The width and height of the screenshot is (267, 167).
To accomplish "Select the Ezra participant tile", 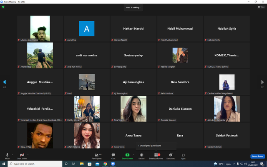I will [180, 135].
